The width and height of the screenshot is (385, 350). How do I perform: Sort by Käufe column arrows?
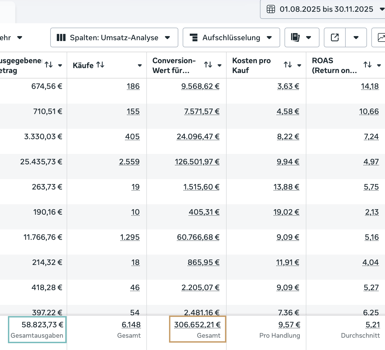coord(100,65)
